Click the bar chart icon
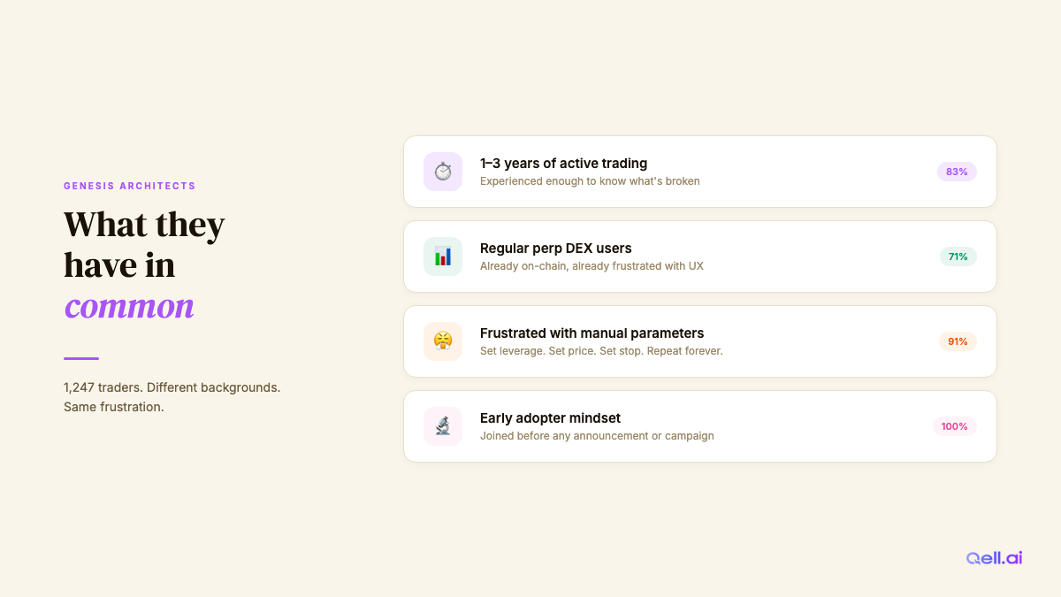This screenshot has height=597, width=1061. point(442,256)
